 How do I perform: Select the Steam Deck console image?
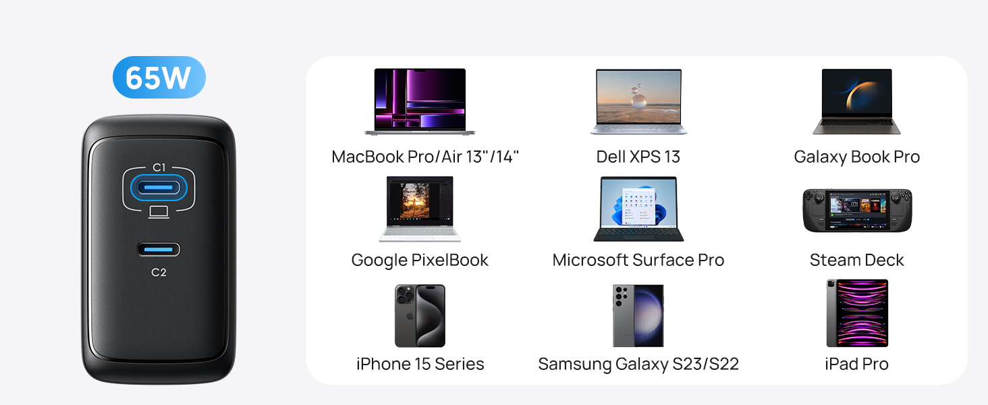click(x=857, y=211)
